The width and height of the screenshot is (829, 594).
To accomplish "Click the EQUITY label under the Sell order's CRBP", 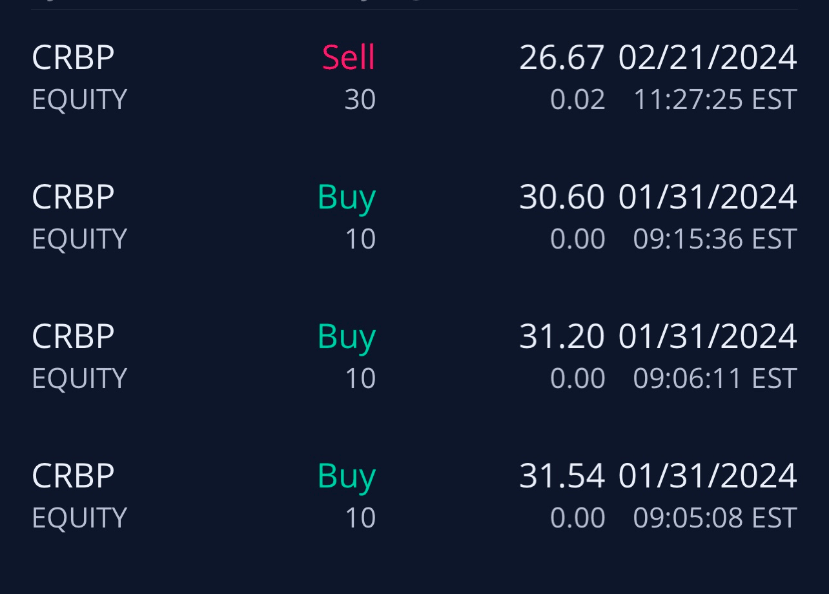I will [79, 100].
